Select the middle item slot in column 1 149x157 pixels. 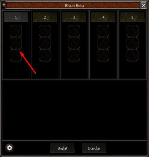[16, 43]
